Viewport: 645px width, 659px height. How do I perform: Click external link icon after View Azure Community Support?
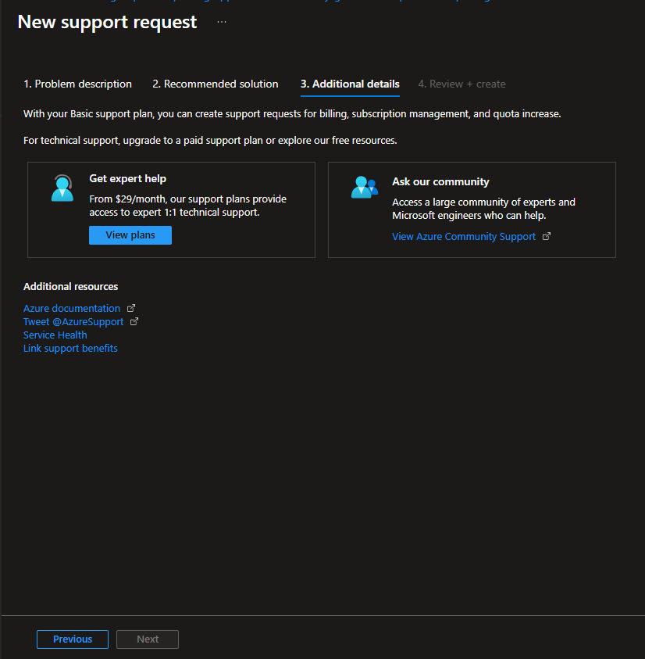547,236
